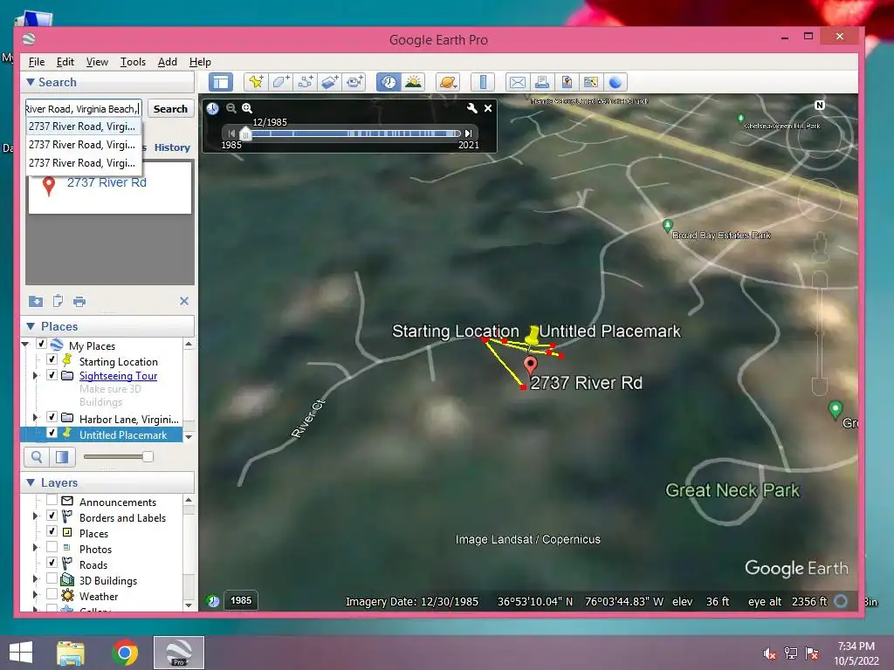Click the Search button
This screenshot has height=670, width=894.
pyautogui.click(x=170, y=109)
